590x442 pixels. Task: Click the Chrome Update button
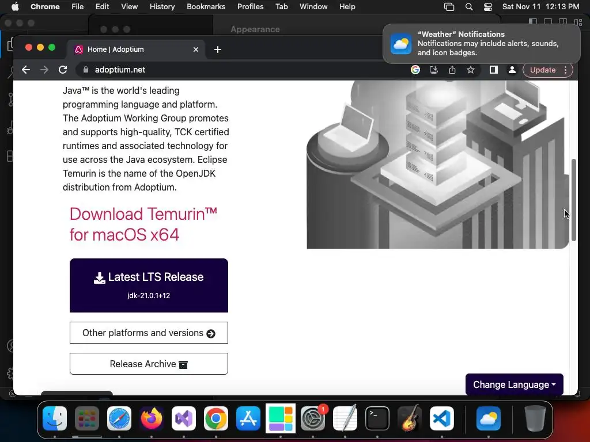(543, 70)
